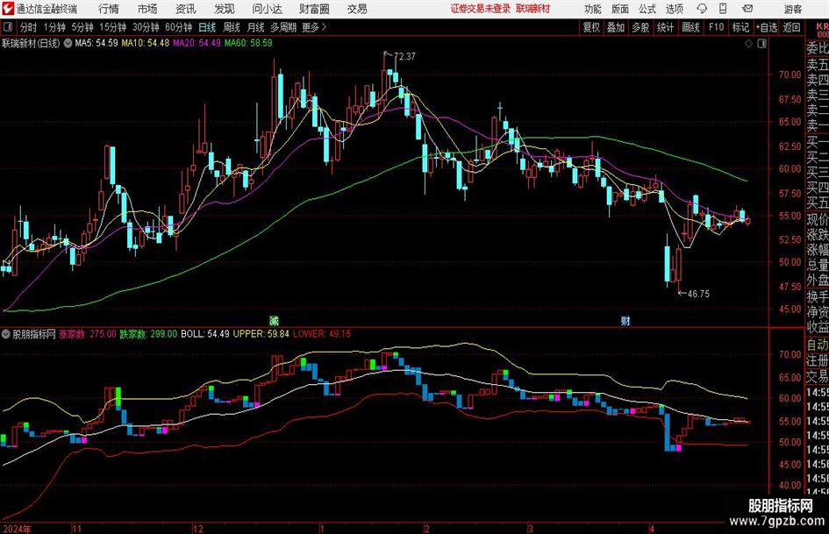The image size is (829, 534).
Task: Click the MA60: 58.59 value
Action: tap(248, 43)
